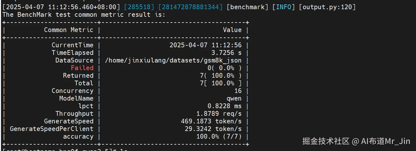Screen dimensions: 416x151
Task: Click the blue thread ID 281472878881344
Action: (x=190, y=7)
